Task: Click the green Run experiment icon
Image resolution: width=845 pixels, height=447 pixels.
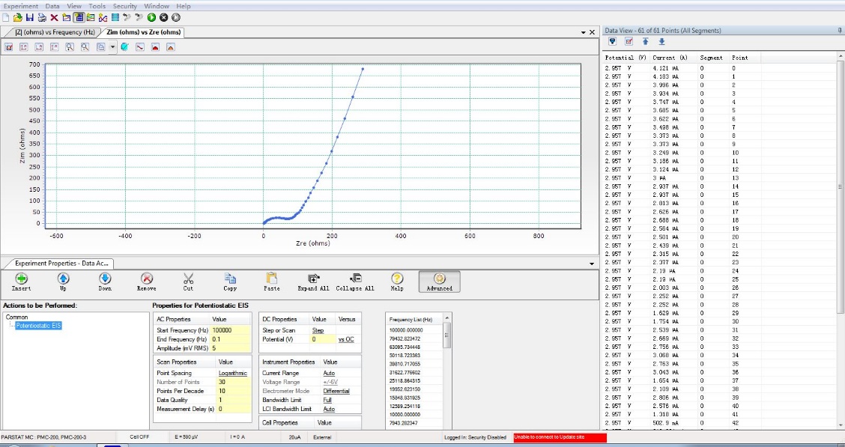Action: click(x=151, y=17)
